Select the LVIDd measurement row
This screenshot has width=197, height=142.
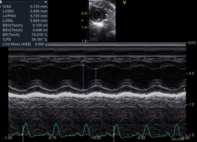[x=24, y=11]
